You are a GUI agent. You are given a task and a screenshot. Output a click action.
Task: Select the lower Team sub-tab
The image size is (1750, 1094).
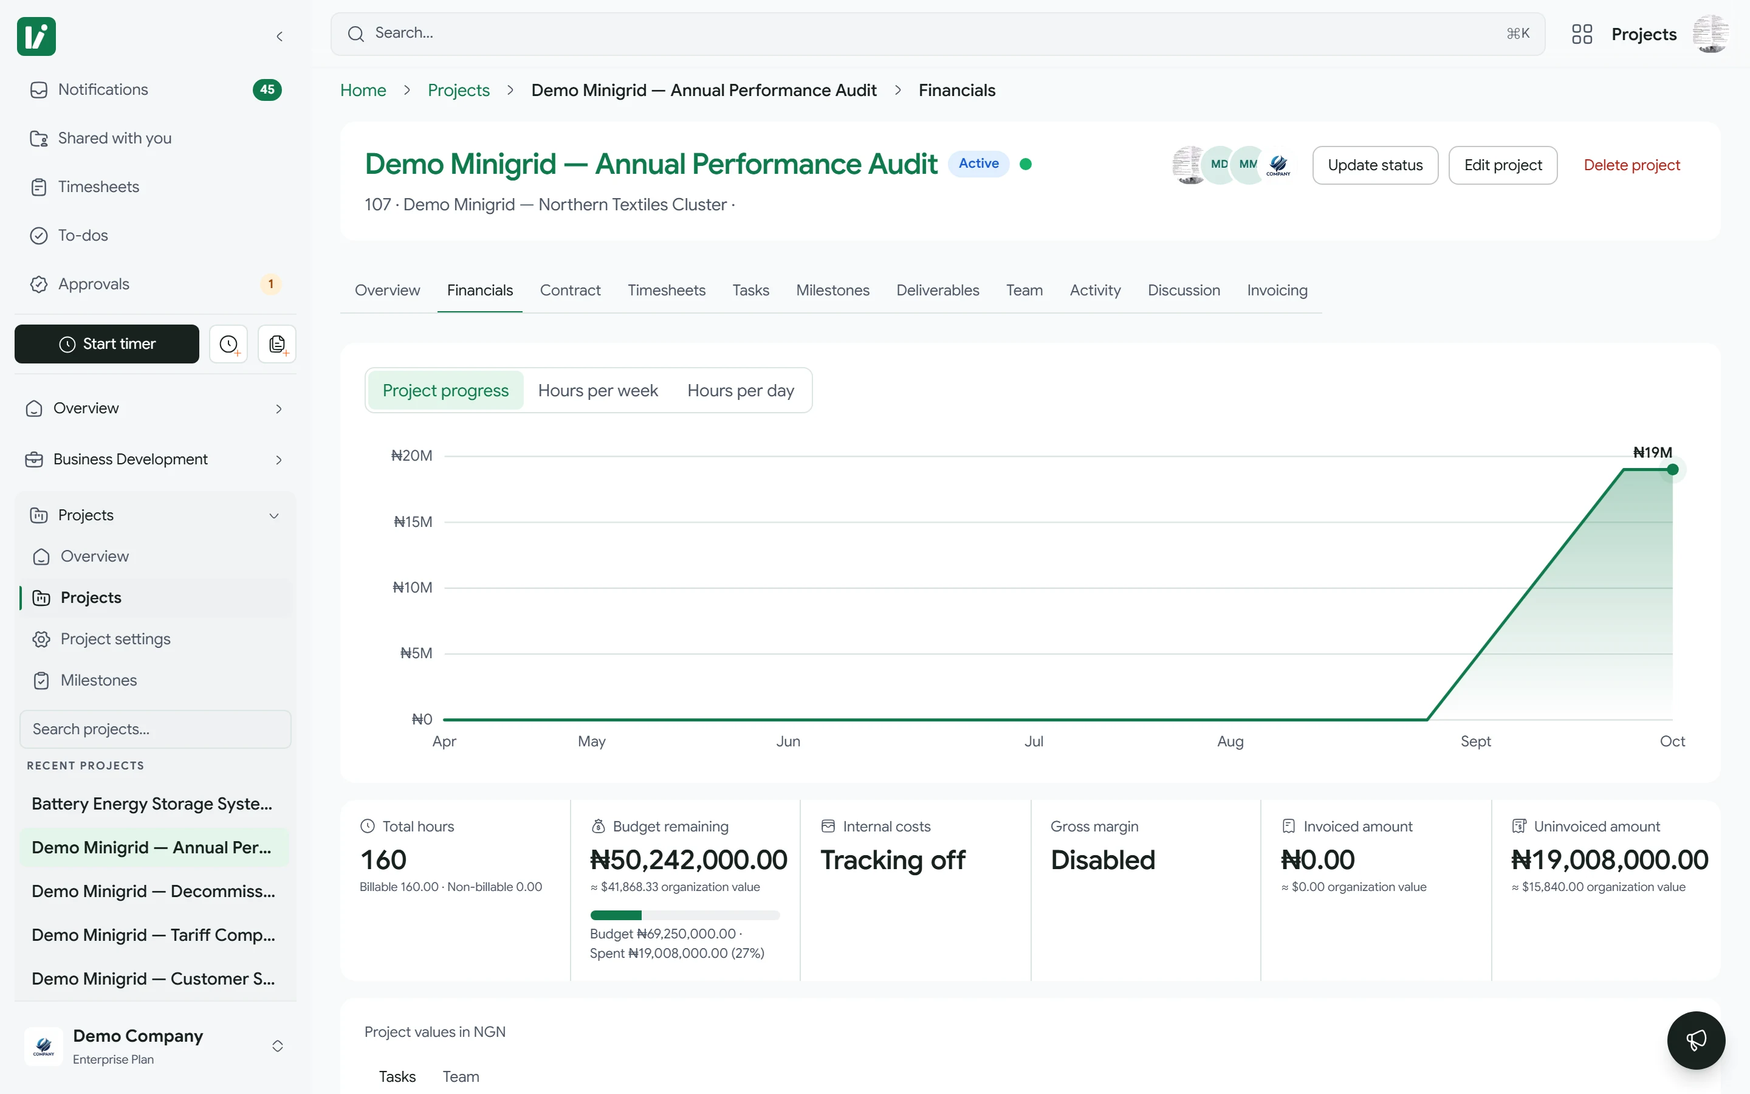tap(461, 1076)
